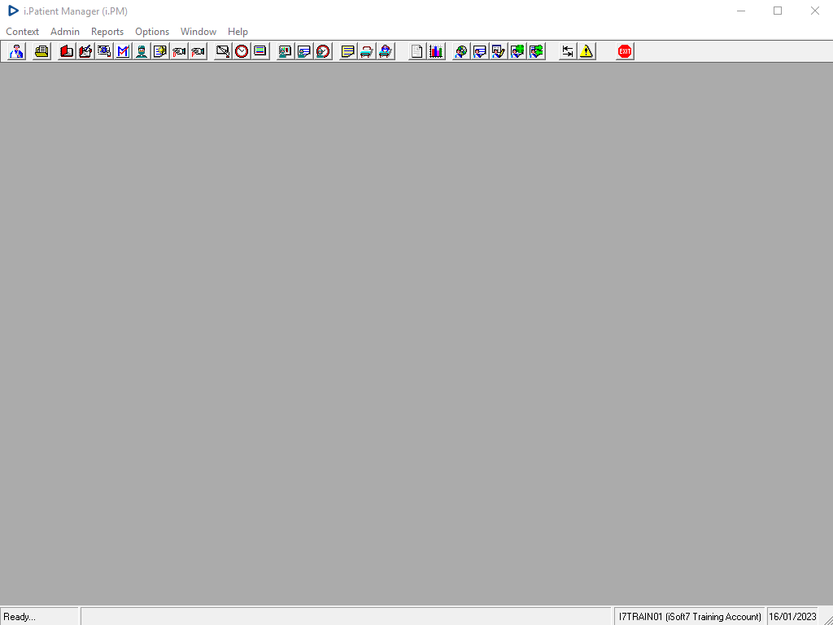Click the yellow printer toolbar icon
Viewport: 833px width, 625px height.
(41, 51)
